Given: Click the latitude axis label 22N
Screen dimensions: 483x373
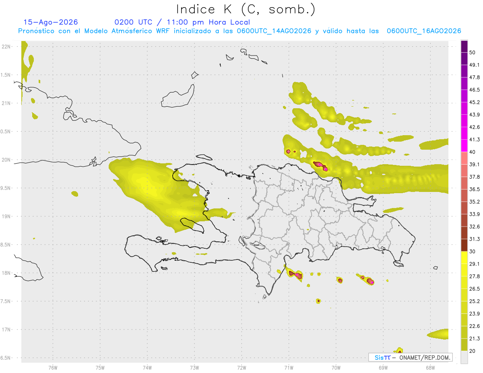Looking at the screenshot, I should tap(6, 47).
